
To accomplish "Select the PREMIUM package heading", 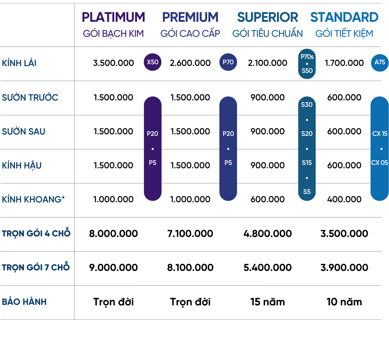I will tap(190, 17).
